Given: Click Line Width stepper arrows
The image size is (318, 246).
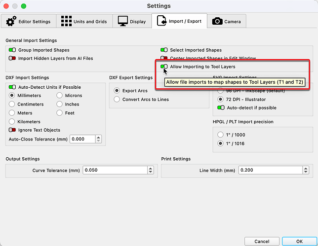Looking at the screenshot, I should point(306,170).
